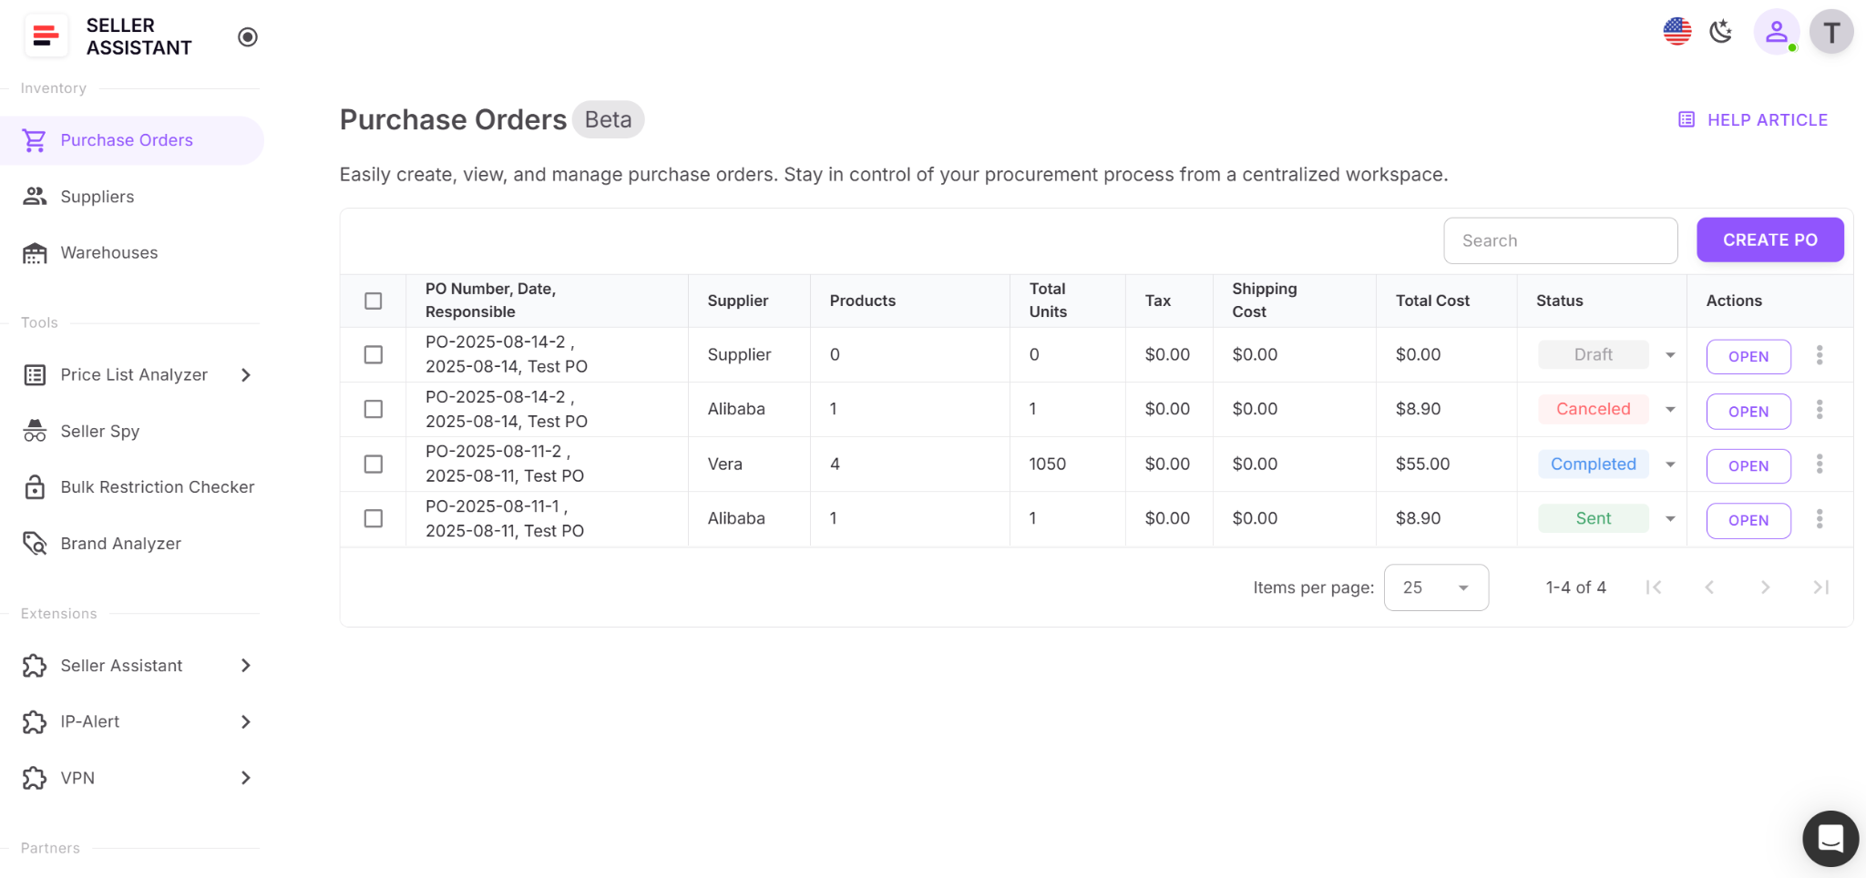Switch to dark mode via the moon icon
The image size is (1866, 878).
1722,31
